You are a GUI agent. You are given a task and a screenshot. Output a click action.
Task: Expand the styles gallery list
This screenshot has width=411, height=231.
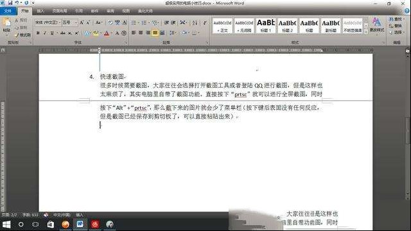click(366, 31)
